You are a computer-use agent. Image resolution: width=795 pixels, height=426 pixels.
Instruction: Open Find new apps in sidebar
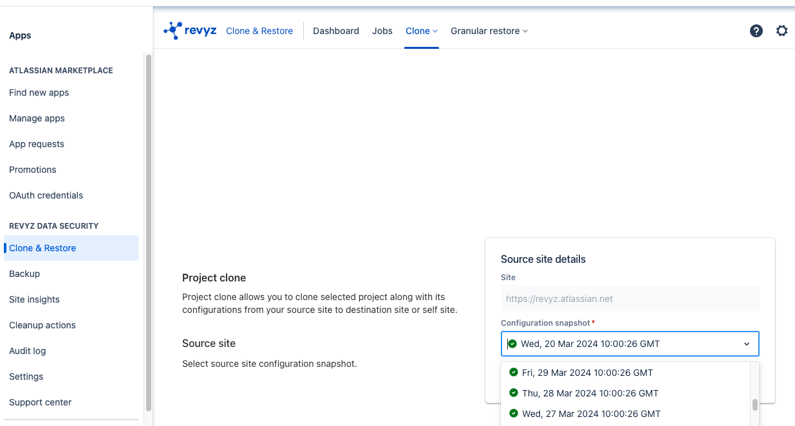click(x=39, y=93)
